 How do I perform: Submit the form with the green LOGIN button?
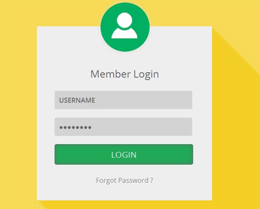point(124,155)
